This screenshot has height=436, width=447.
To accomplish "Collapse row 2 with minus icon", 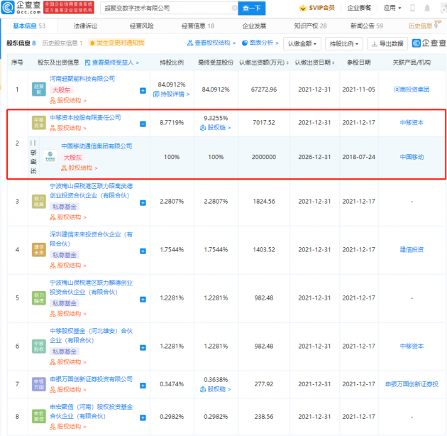I will click(143, 124).
